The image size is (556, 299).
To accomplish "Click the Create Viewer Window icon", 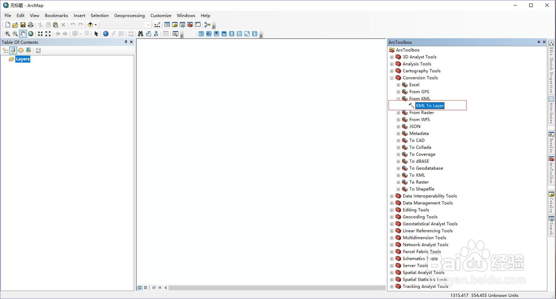I will pyautogui.click(x=175, y=34).
